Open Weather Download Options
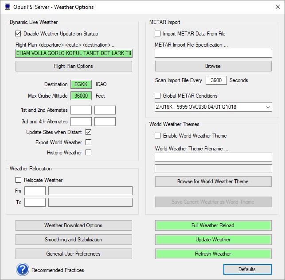This screenshot has width=285, height=280. [74, 225]
